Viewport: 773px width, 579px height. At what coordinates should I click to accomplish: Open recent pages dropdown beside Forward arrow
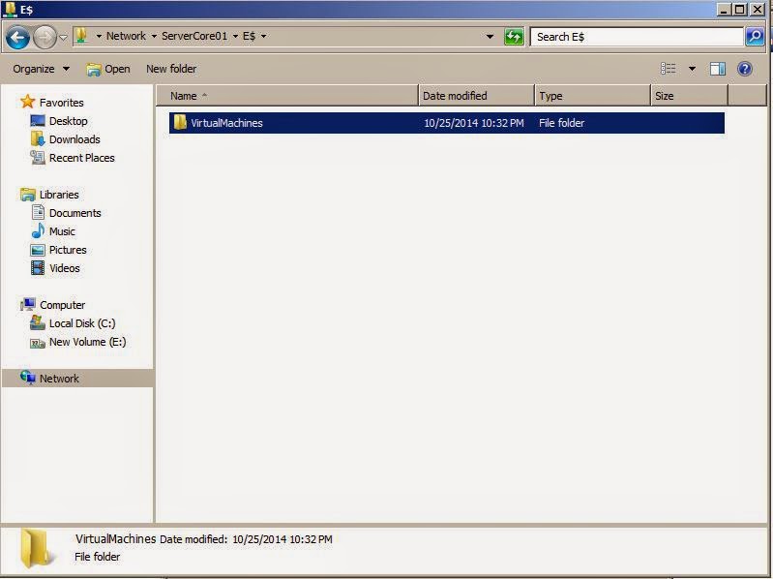point(63,37)
